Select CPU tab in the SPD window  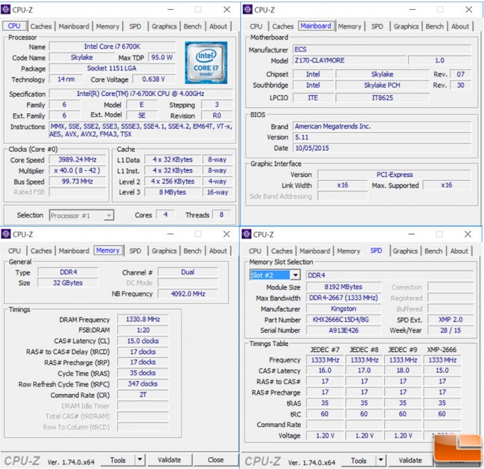255,251
